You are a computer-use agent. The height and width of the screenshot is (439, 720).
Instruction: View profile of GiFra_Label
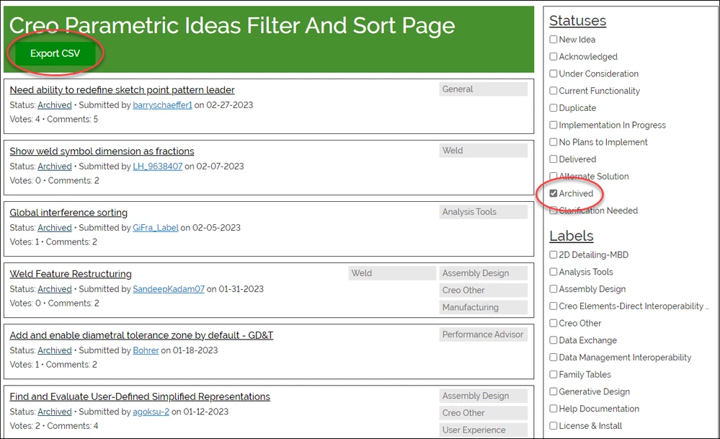coord(156,228)
